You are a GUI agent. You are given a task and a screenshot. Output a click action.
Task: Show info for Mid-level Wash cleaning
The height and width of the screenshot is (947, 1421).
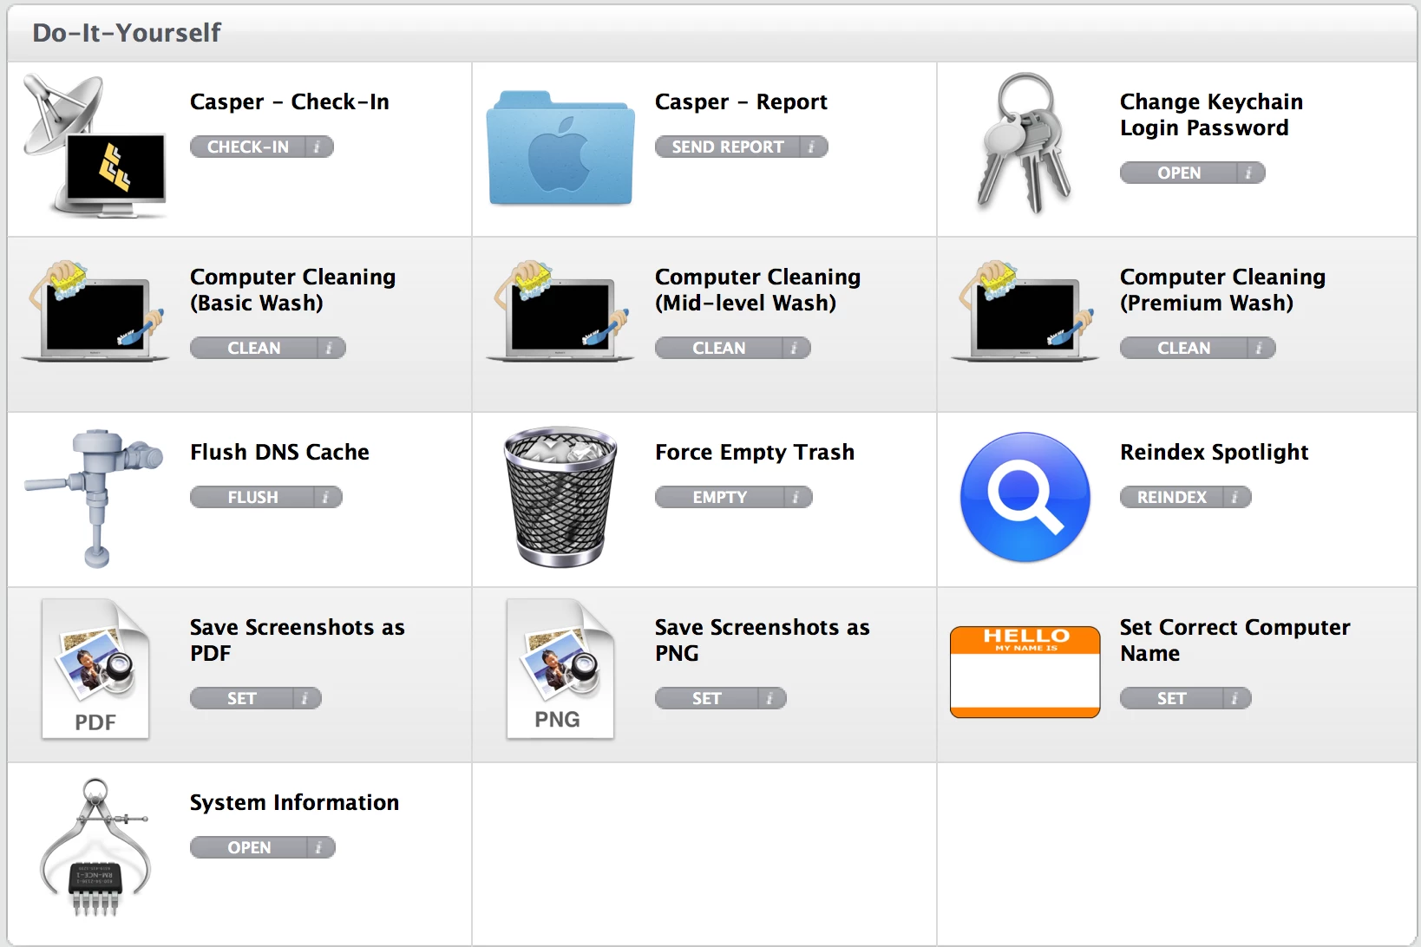[x=795, y=349]
